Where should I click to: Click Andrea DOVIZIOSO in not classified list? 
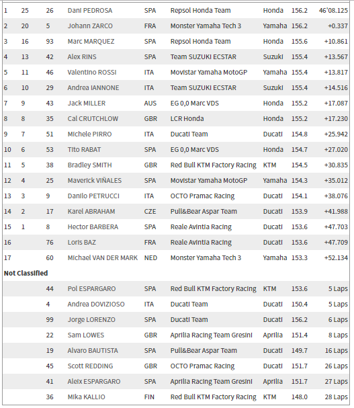96,304
